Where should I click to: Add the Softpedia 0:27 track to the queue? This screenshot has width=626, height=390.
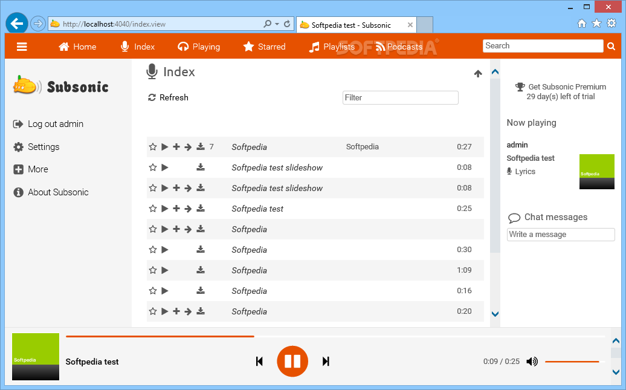(x=176, y=147)
